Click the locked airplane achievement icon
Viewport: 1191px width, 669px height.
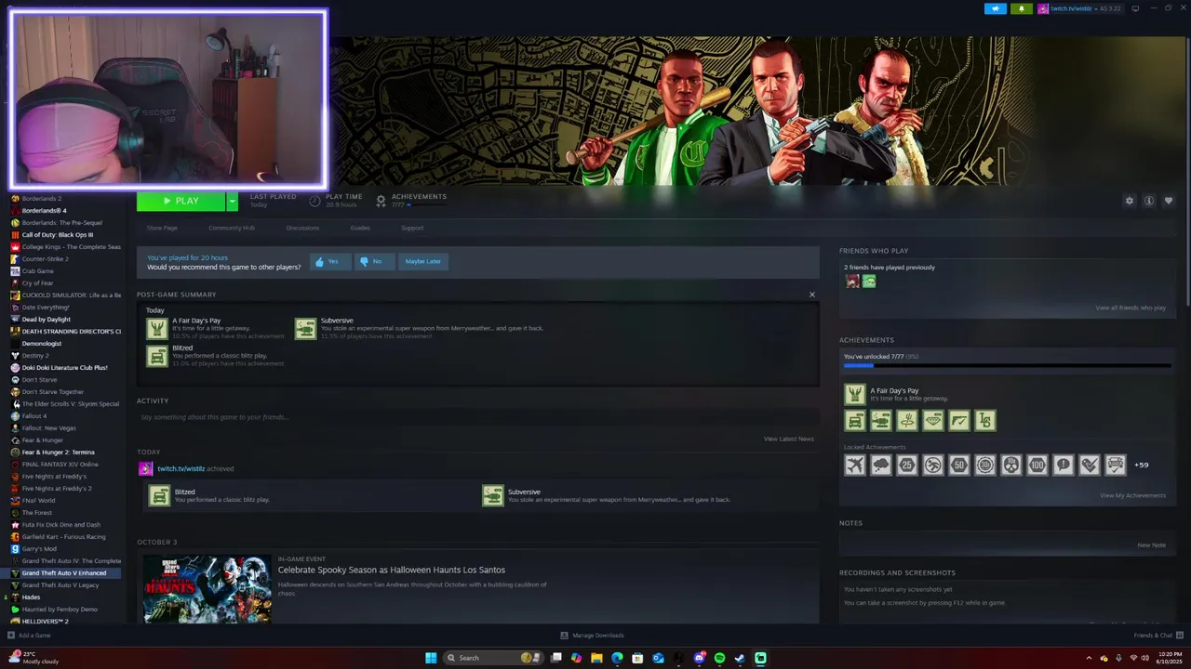(855, 465)
